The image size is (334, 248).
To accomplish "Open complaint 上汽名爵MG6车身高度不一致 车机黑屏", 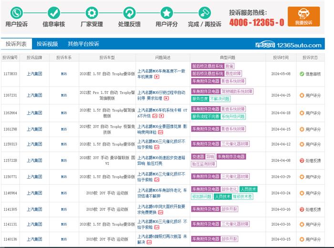I will (161, 74).
